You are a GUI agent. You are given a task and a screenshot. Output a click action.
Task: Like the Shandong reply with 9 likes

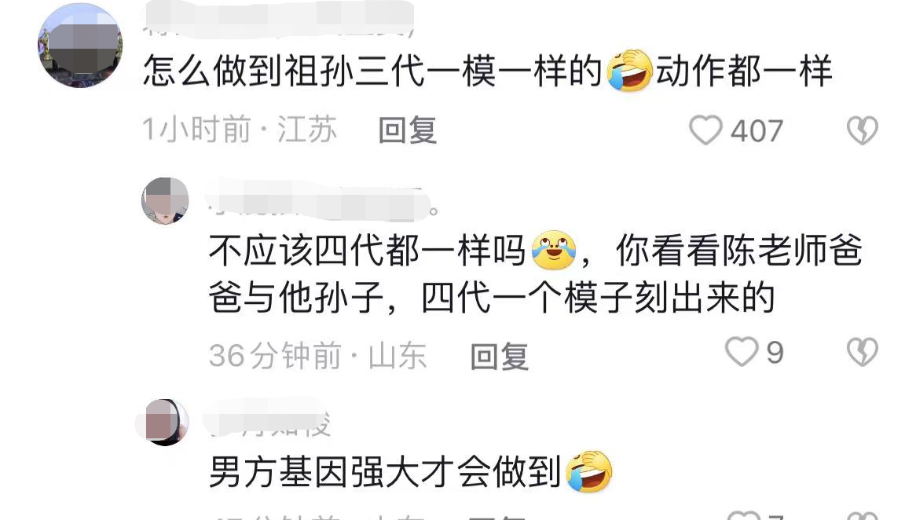(x=742, y=352)
